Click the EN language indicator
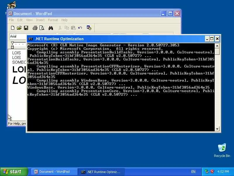Image resolution: width=234 pixels, height=176 pixels. tap(193, 172)
